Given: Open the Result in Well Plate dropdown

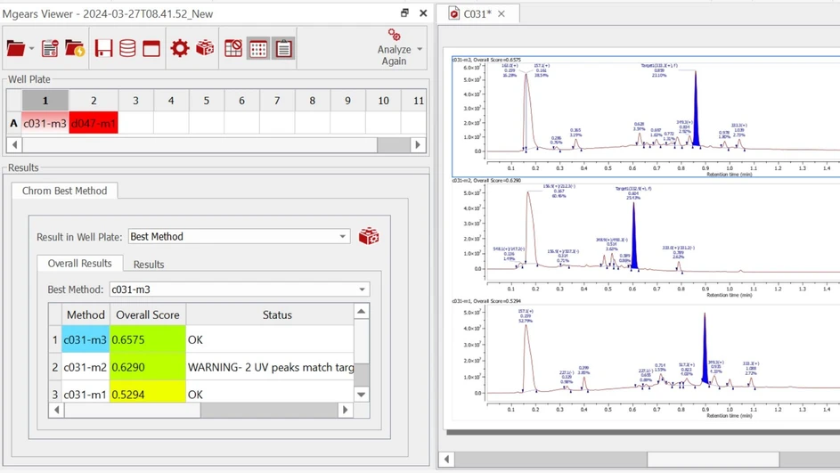Looking at the screenshot, I should click(239, 236).
